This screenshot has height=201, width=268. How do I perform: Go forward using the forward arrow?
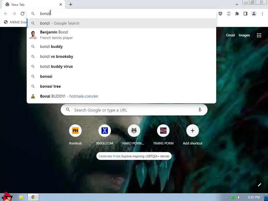(x=14, y=14)
